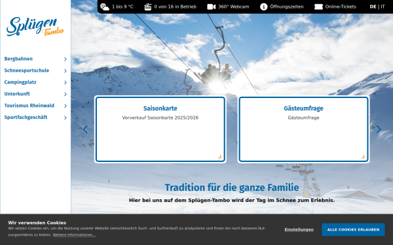This screenshot has height=245, width=393.
Task: Click 'Vorverkauf Saisonkarte 2025/2026' text
Action: (x=160, y=118)
